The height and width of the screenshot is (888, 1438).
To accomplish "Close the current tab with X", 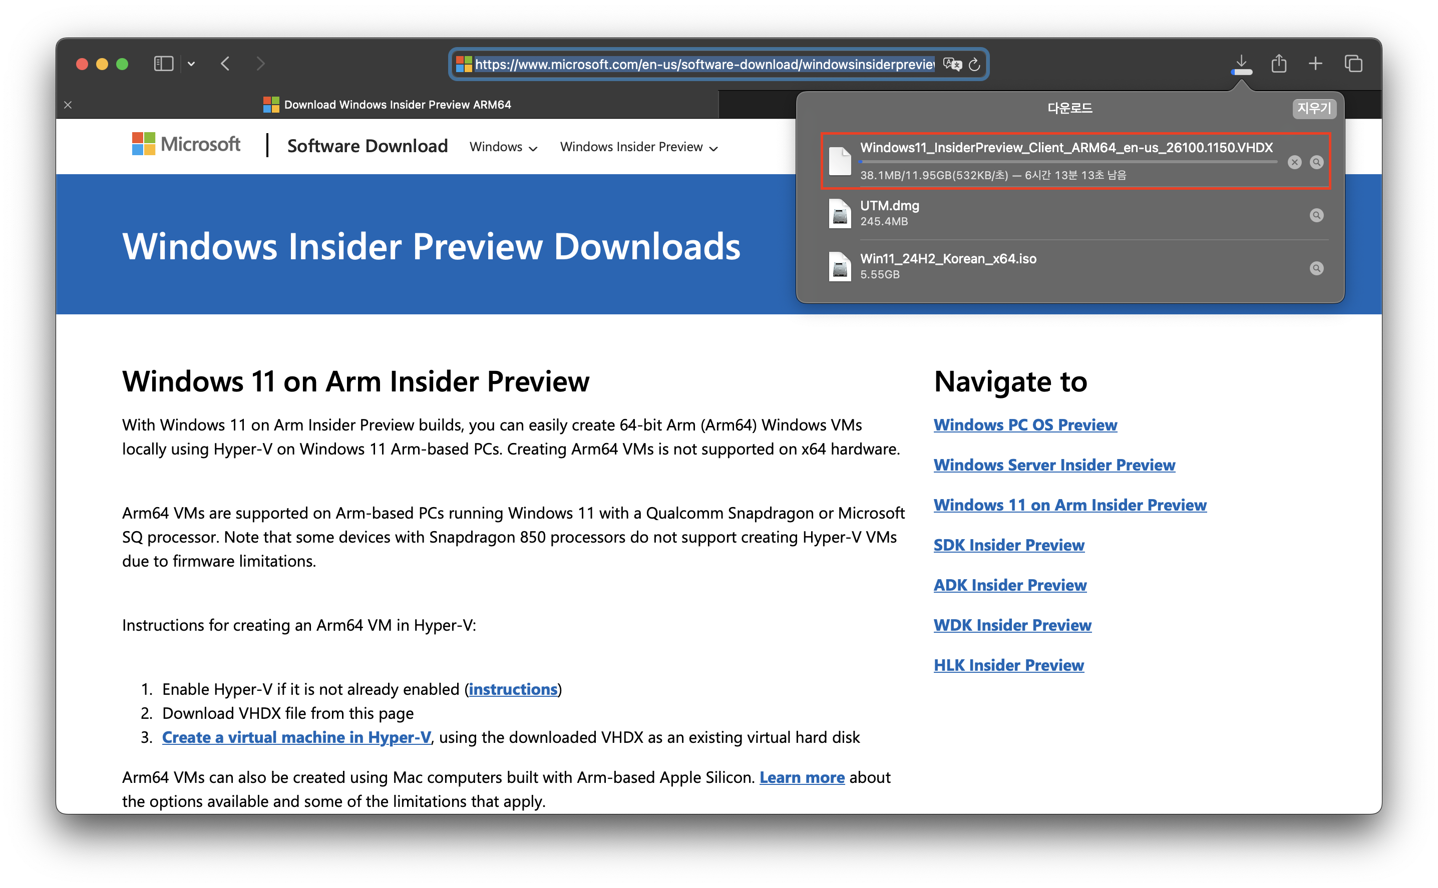I will [x=68, y=105].
